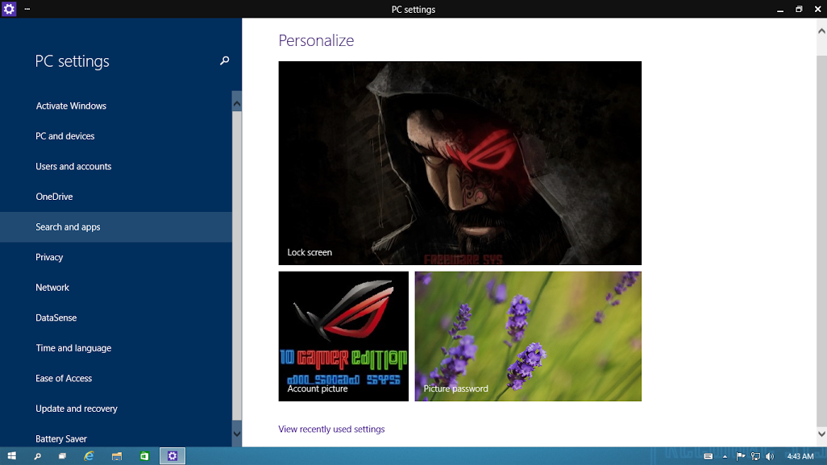
Task: Open Time and language
Action: [116, 348]
